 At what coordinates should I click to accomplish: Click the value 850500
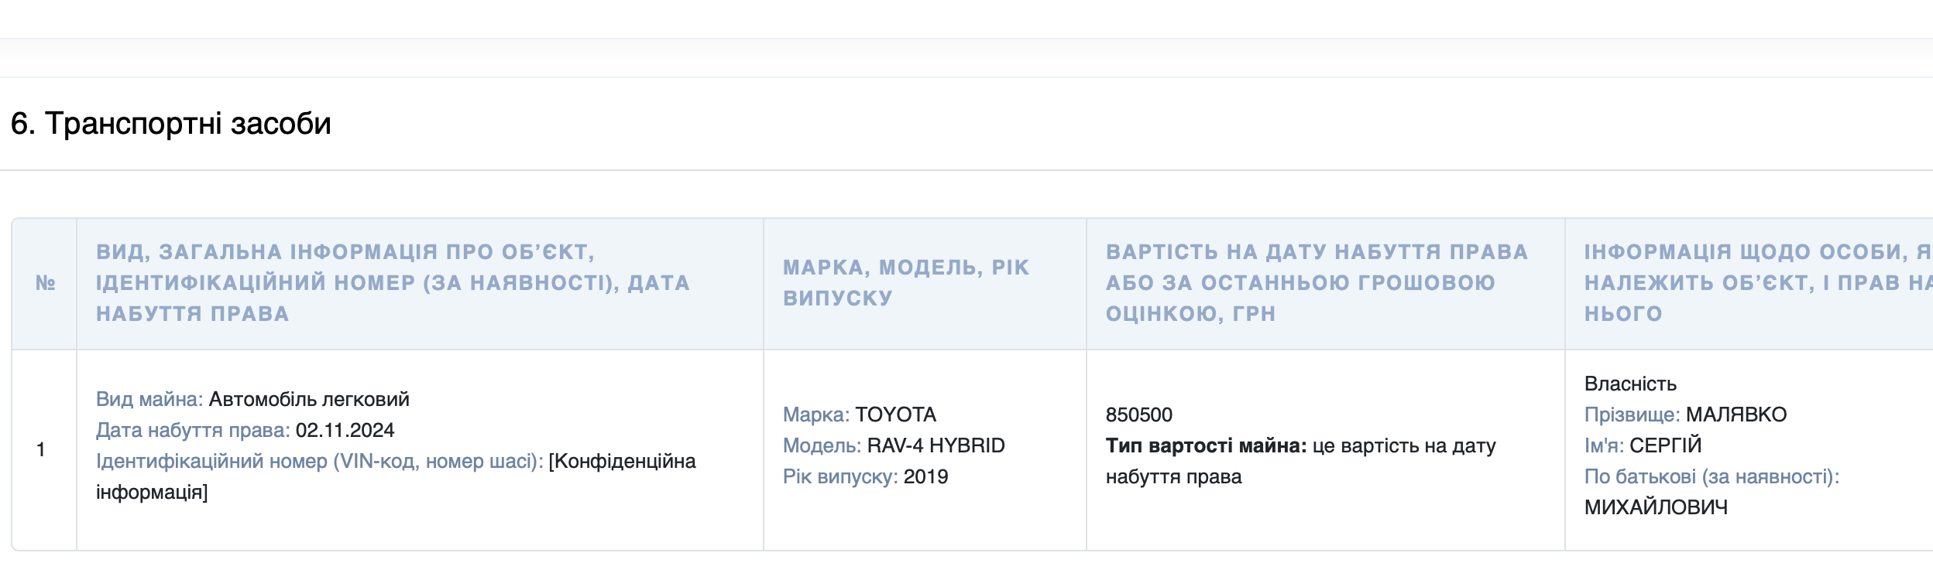(1138, 415)
